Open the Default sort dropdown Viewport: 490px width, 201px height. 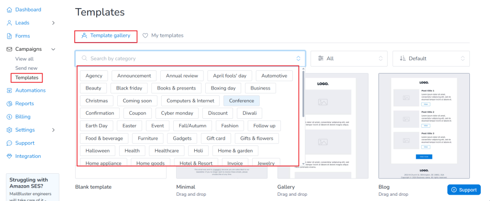tap(431, 58)
